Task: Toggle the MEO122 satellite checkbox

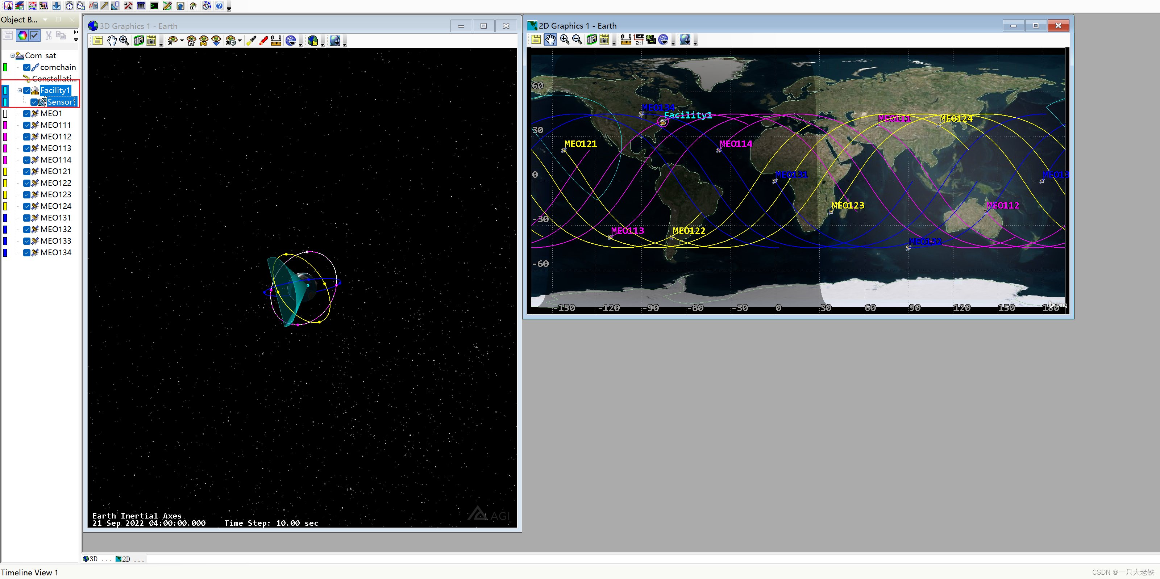Action: point(27,183)
